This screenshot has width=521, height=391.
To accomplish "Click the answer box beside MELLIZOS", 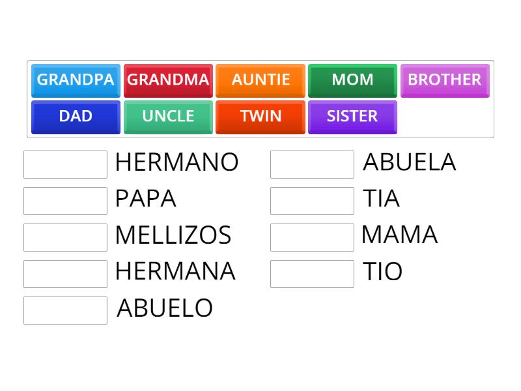I will 65,237.
